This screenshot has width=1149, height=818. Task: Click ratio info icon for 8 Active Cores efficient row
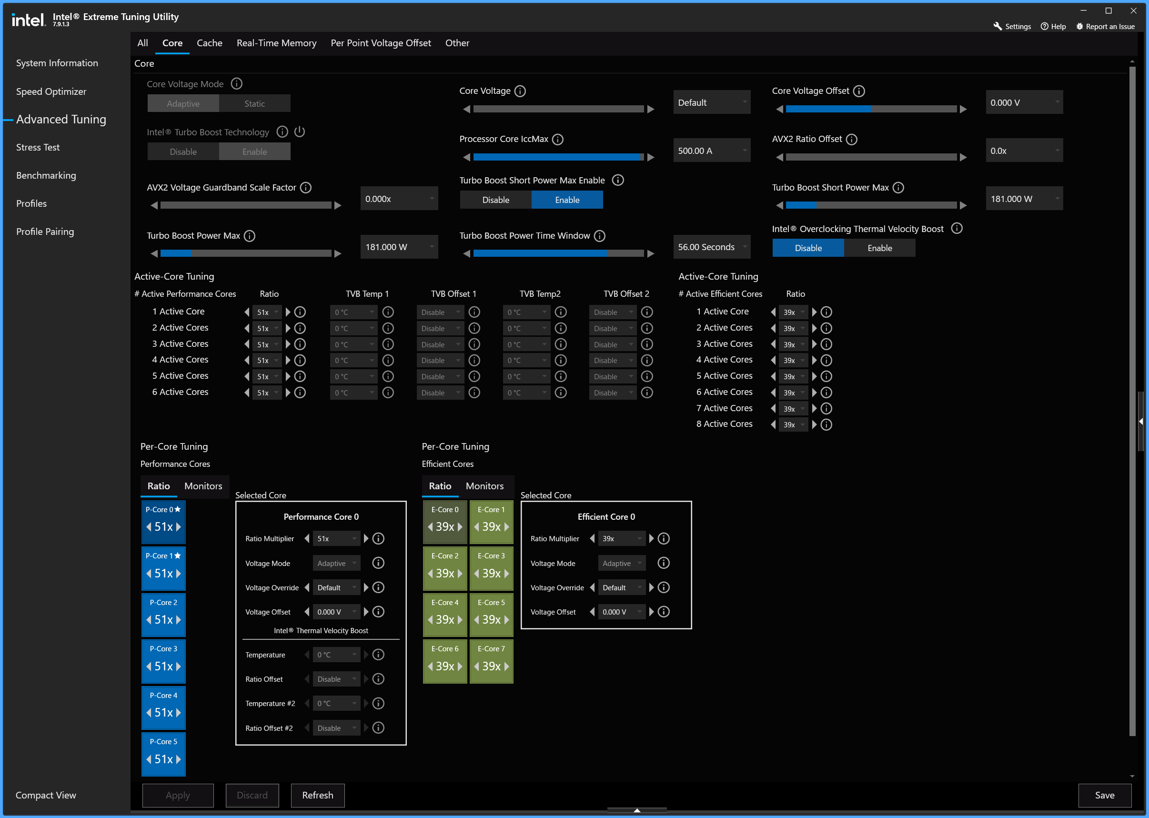826,425
